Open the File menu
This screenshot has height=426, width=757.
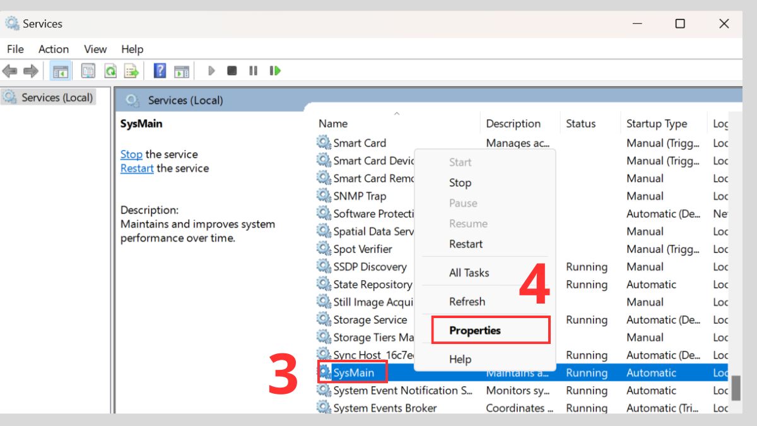coord(15,49)
